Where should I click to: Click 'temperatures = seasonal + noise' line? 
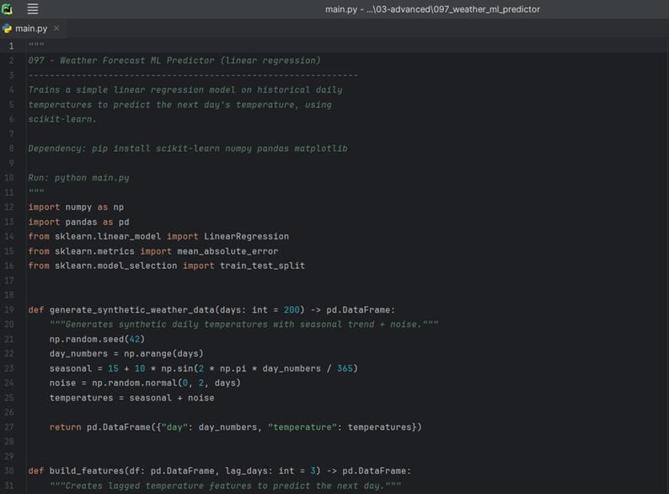131,398
